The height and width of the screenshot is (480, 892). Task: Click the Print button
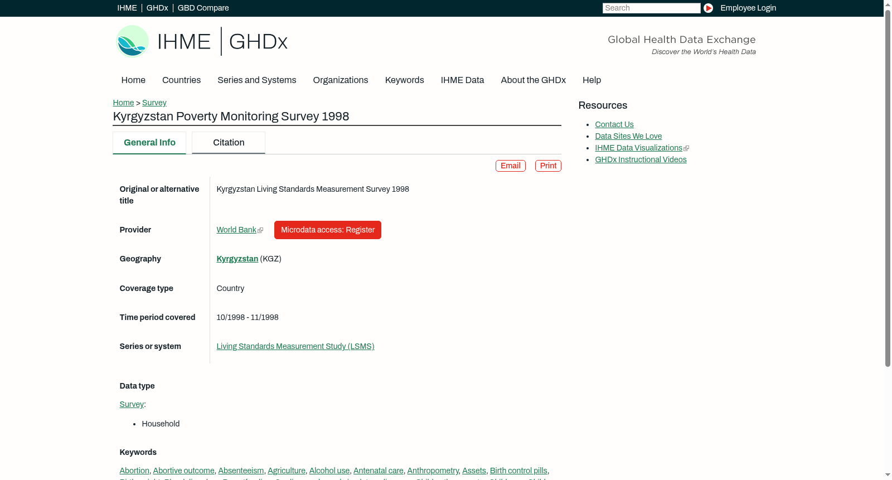548,166
